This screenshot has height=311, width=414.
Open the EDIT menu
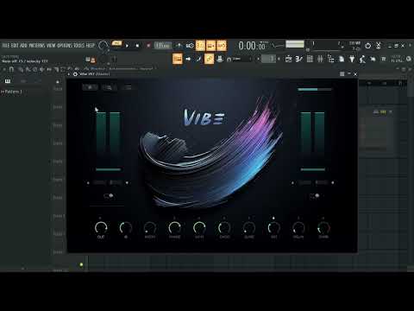click(x=15, y=46)
